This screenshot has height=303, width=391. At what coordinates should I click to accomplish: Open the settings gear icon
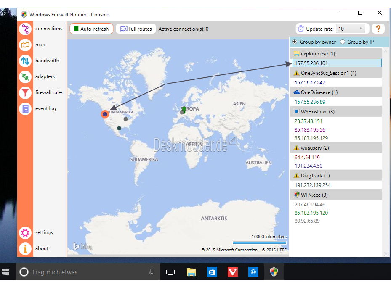click(x=25, y=233)
